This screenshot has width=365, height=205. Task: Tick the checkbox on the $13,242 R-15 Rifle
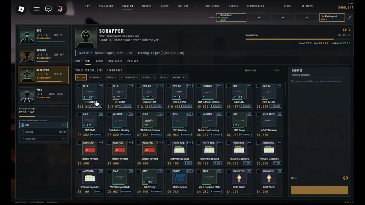pos(79,86)
